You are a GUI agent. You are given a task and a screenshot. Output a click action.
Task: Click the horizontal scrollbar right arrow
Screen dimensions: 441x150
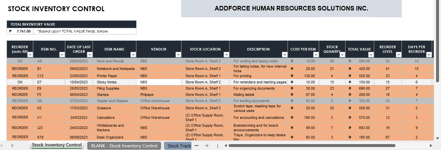click(x=431, y=145)
